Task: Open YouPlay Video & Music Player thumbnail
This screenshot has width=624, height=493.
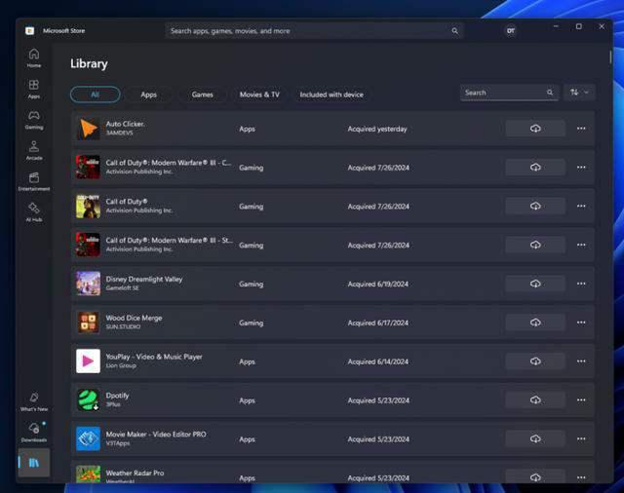Action: click(x=88, y=361)
